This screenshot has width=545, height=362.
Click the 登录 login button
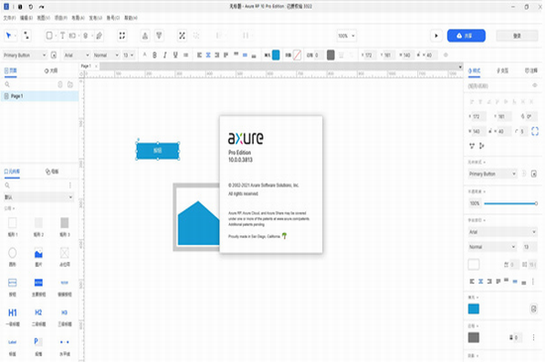(517, 36)
